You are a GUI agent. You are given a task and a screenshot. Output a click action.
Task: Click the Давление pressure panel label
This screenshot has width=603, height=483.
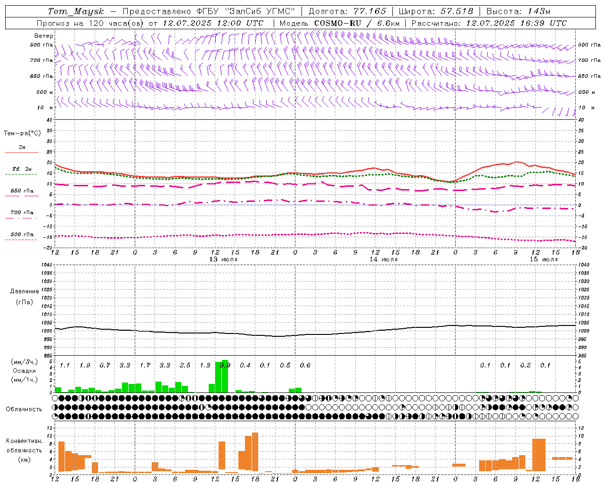coord(24,291)
